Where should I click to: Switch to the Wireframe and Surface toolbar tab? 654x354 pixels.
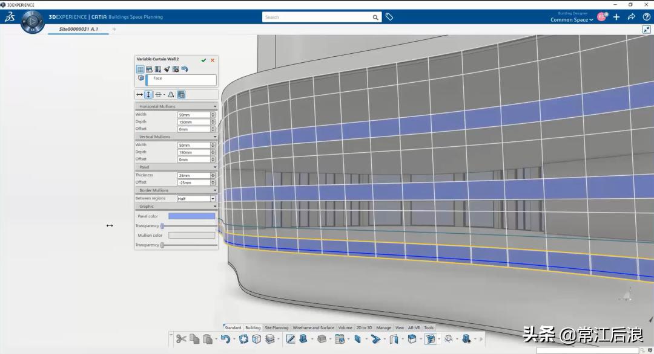(x=314, y=327)
